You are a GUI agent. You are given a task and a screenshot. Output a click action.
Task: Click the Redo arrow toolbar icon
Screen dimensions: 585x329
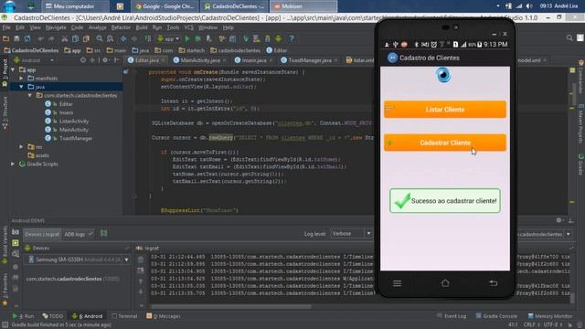[x=51, y=38]
